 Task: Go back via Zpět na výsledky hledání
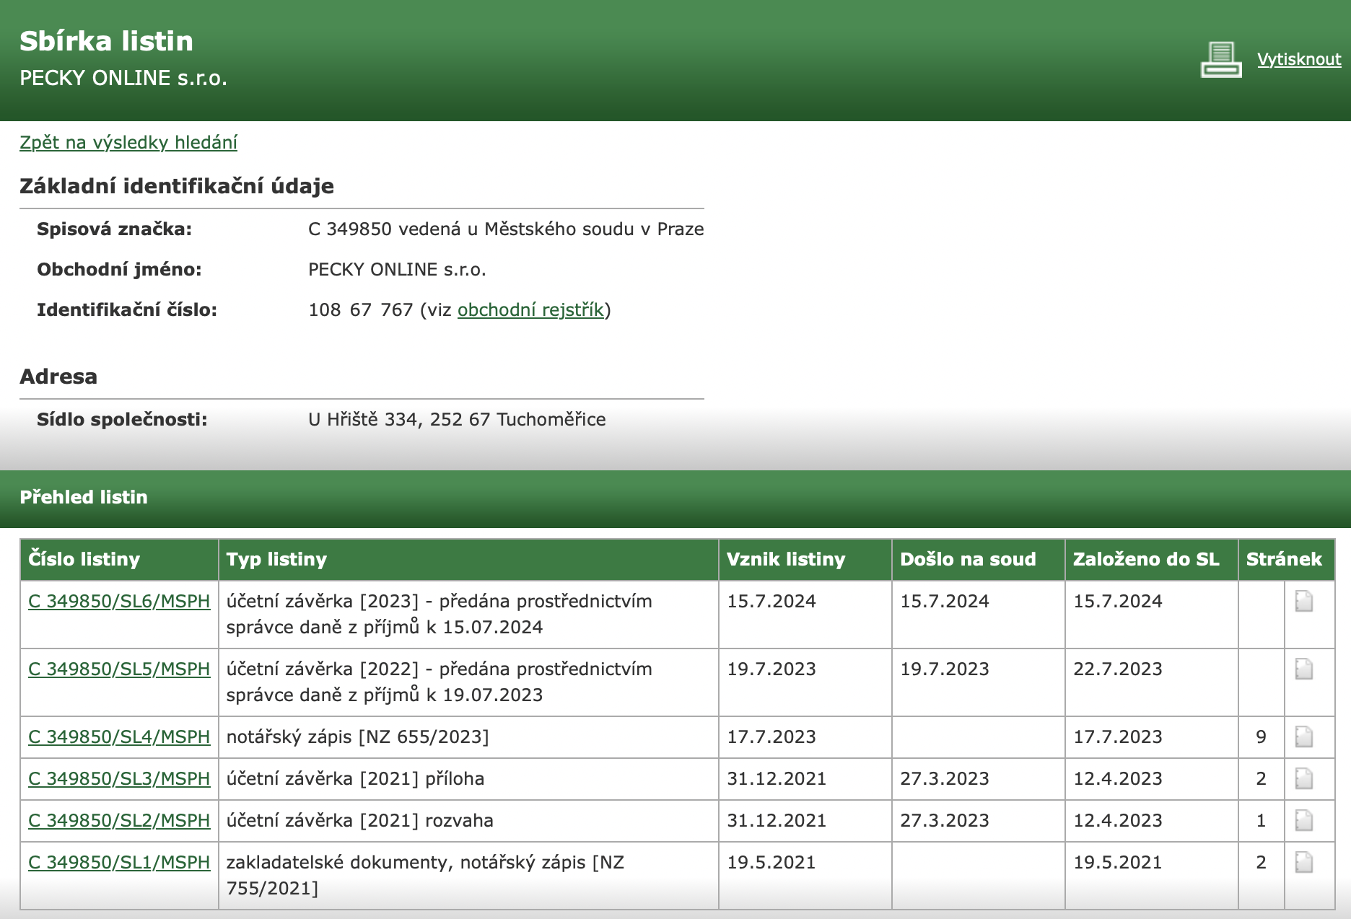[128, 142]
